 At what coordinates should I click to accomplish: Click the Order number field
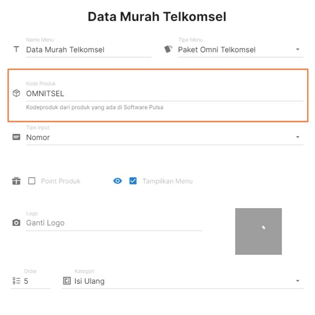36,281
